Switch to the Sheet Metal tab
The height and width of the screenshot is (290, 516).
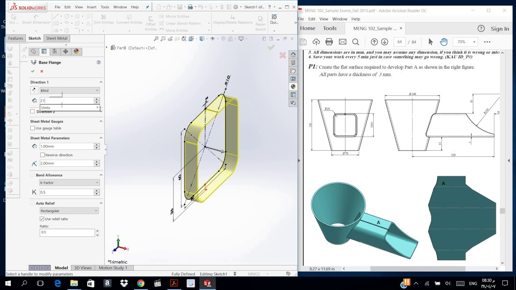click(56, 38)
